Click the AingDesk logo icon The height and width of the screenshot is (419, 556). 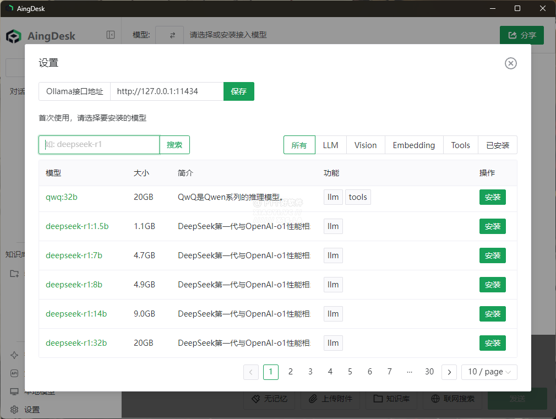click(x=14, y=36)
